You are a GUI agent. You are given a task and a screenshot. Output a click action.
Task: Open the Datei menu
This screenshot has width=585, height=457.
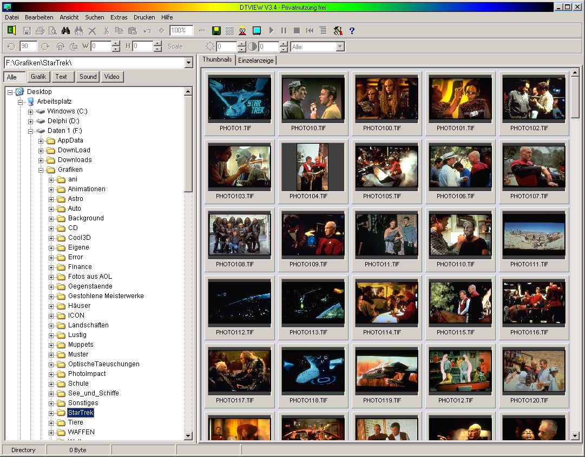(11, 17)
